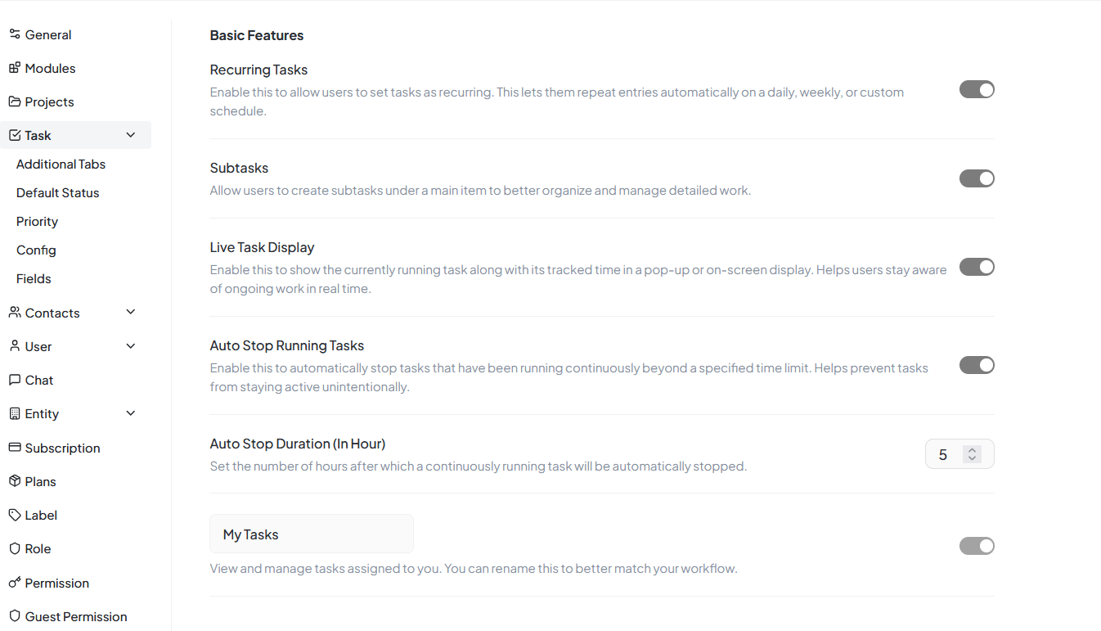The height and width of the screenshot is (631, 1101).
Task: Go to Guest Permission settings
Action: click(x=76, y=616)
